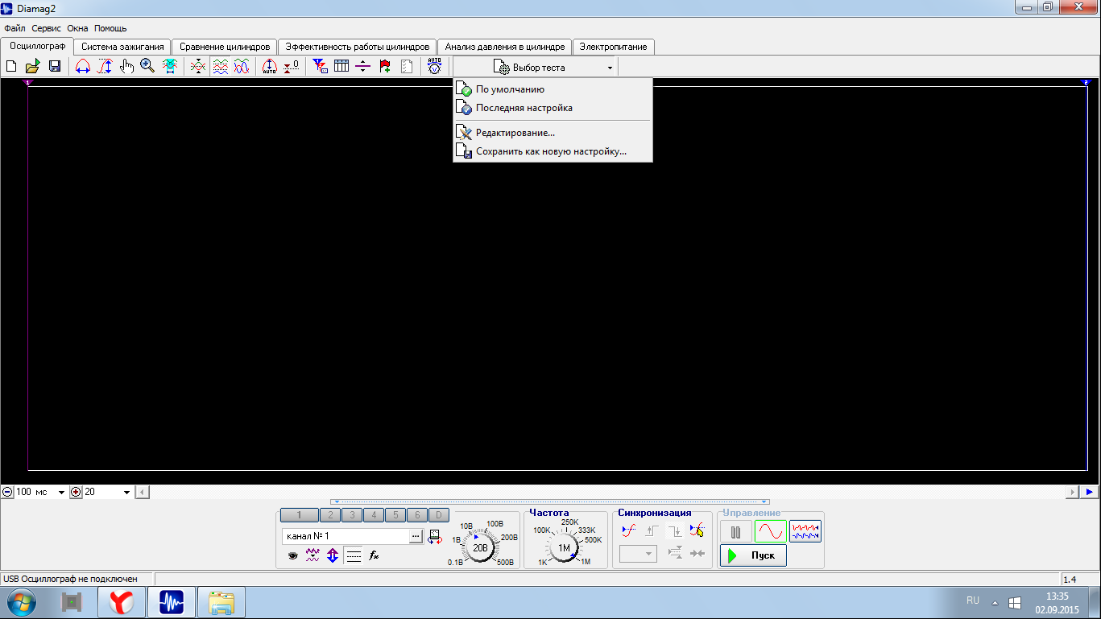Open the Сервис menu
The image size is (1101, 619).
pyautogui.click(x=46, y=28)
